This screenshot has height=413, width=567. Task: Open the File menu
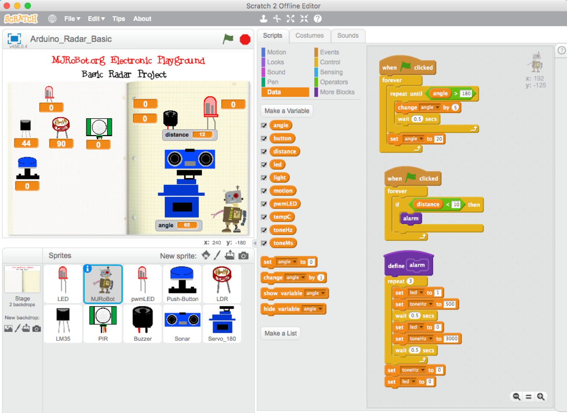[70, 18]
